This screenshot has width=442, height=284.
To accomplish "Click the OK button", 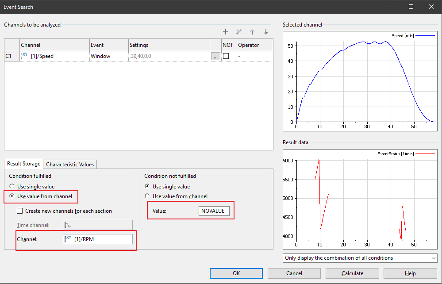I will 236,273.
